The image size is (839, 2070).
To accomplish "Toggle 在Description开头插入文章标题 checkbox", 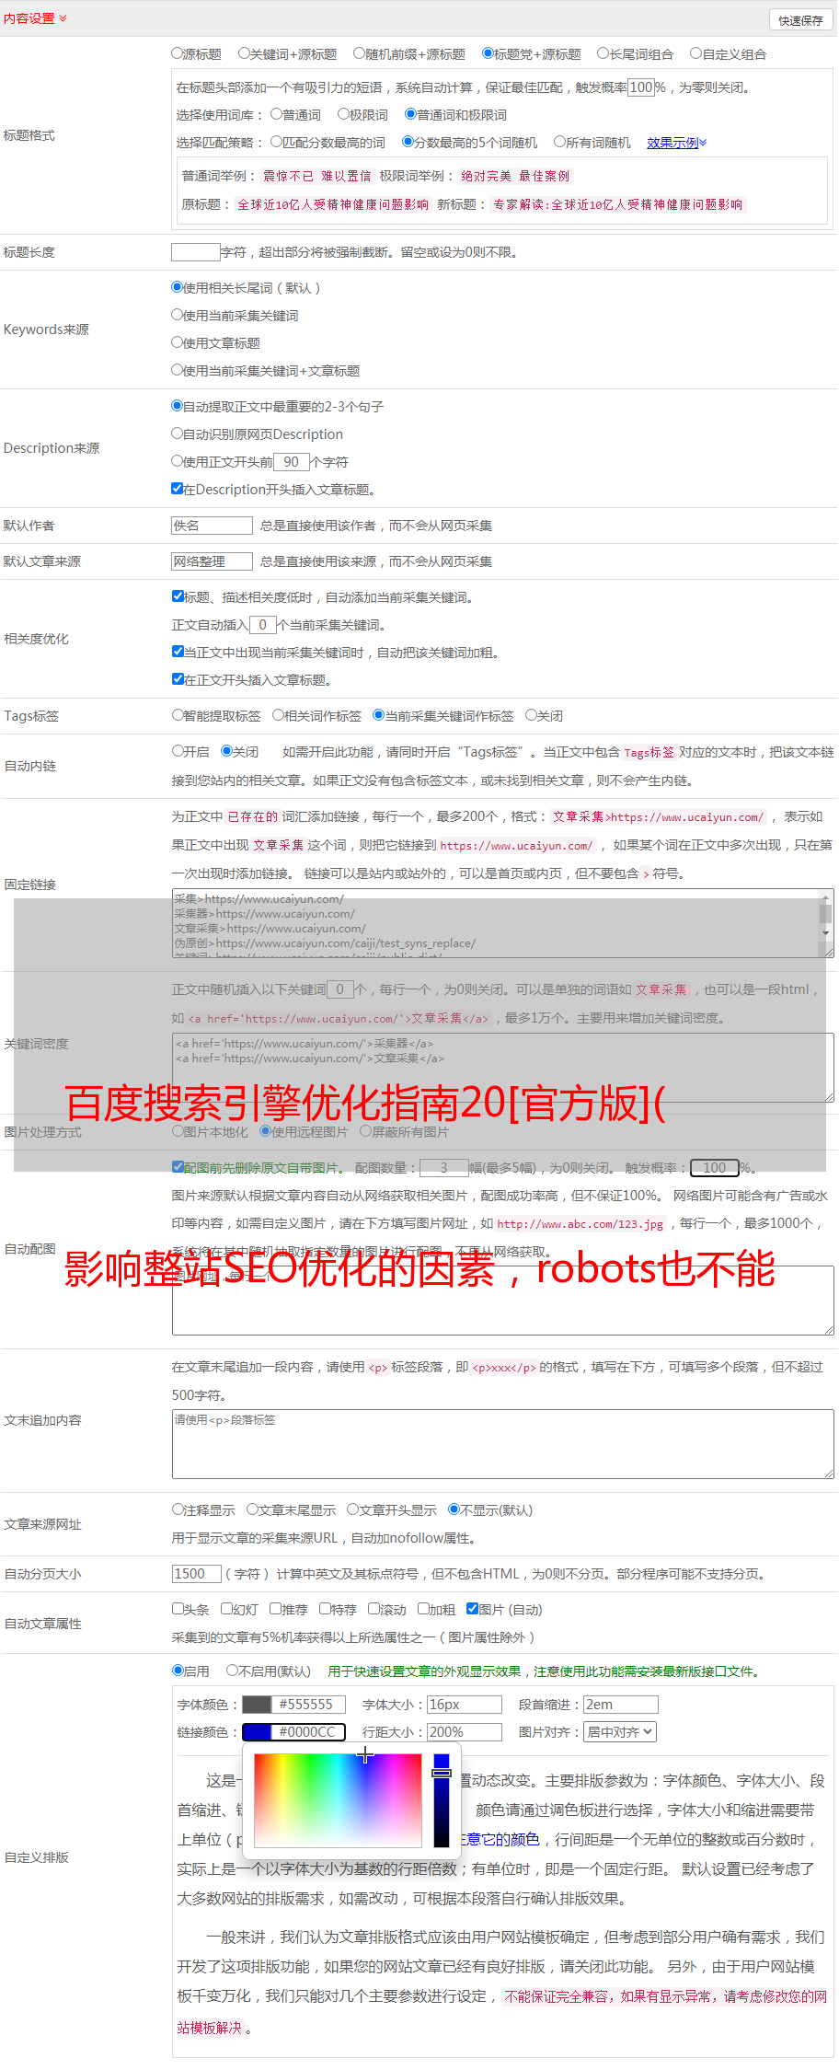I will pos(178,489).
